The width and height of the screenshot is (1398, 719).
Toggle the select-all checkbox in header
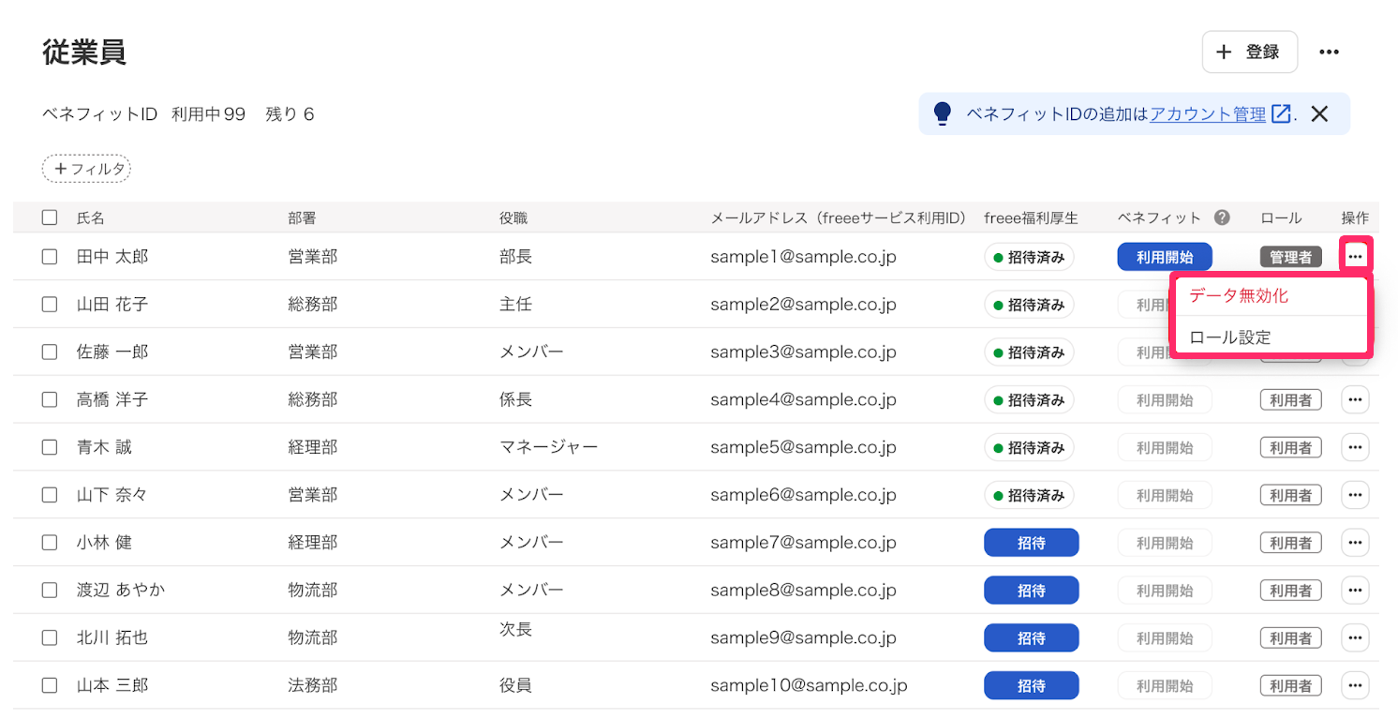pos(50,217)
